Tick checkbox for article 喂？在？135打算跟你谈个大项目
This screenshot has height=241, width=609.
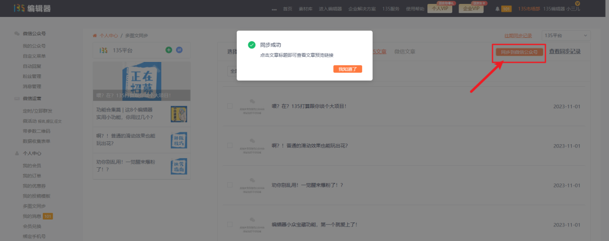[230, 106]
